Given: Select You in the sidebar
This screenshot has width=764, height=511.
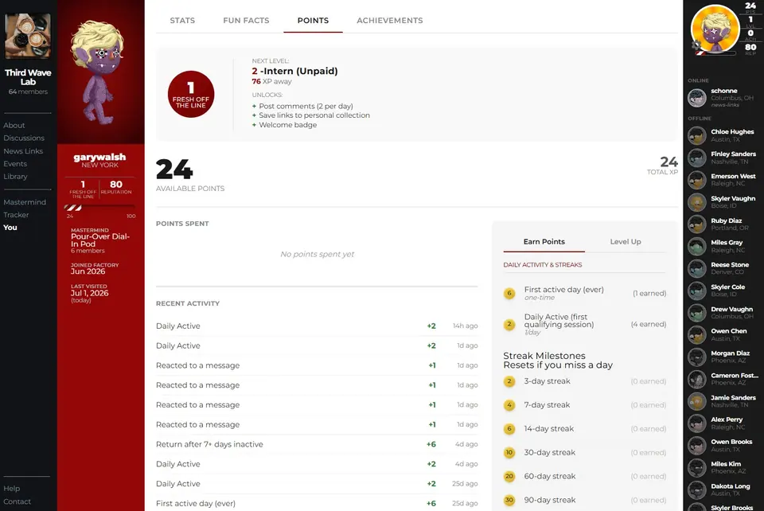Looking at the screenshot, I should click(10, 228).
